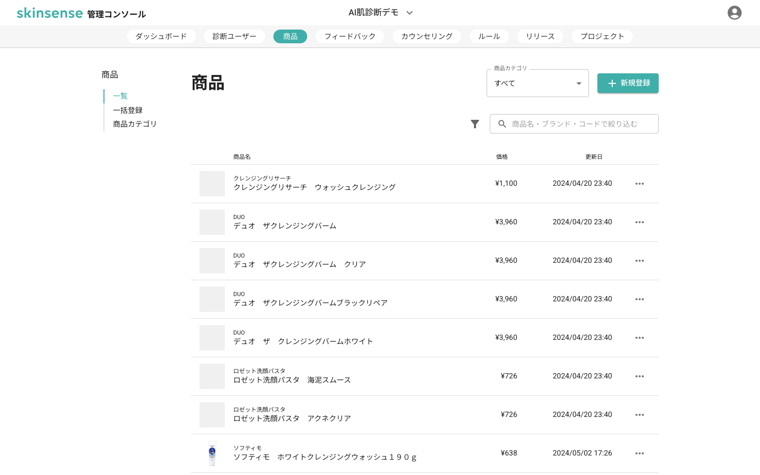Open more options for アクネクリア row
The width and height of the screenshot is (760, 475).
click(x=640, y=415)
